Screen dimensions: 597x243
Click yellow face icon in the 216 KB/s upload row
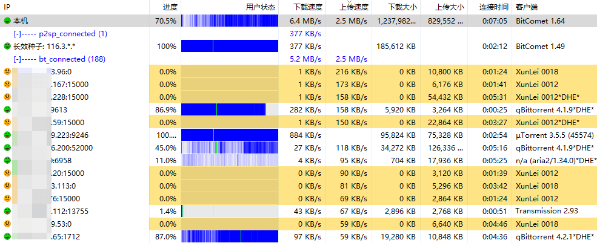(x=7, y=71)
